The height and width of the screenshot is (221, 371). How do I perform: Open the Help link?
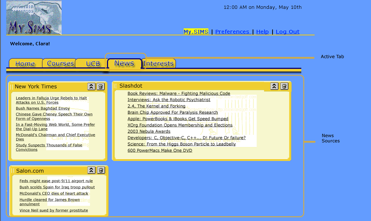pos(263,32)
